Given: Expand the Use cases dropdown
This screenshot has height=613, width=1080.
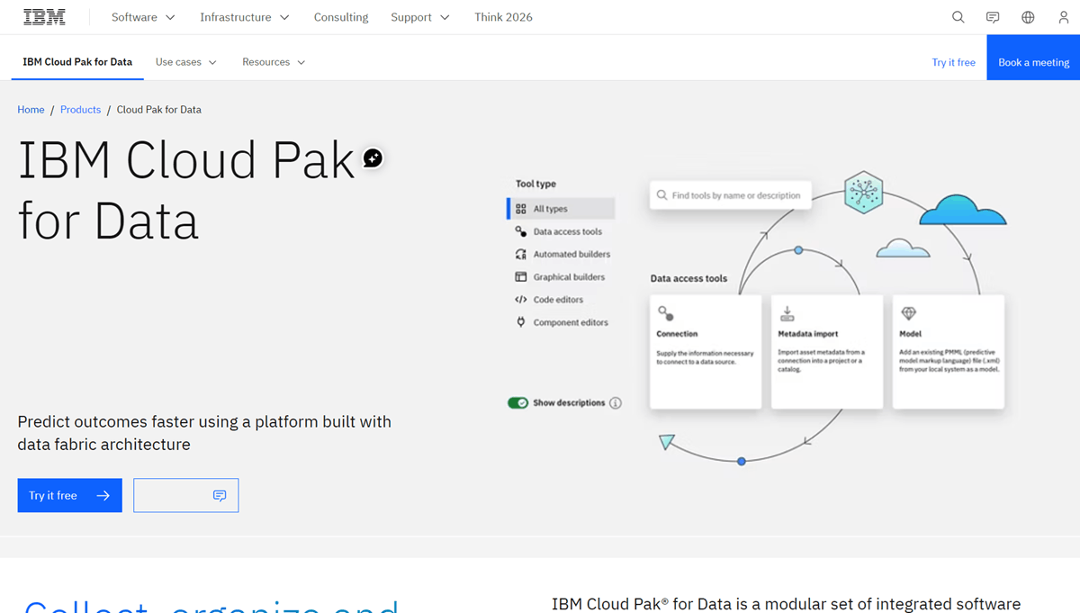Looking at the screenshot, I should 186,62.
